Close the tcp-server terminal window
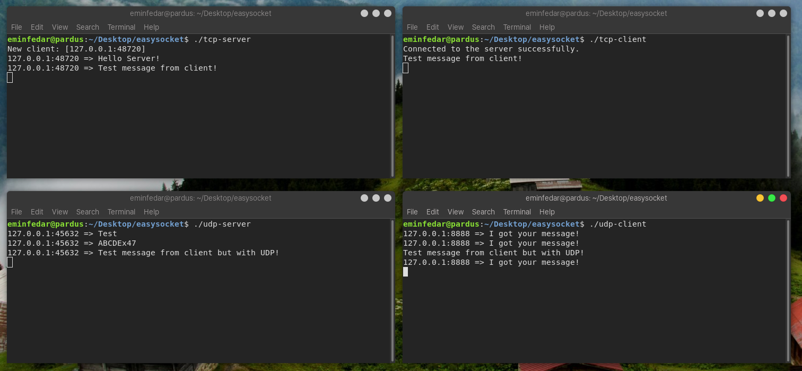This screenshot has height=371, width=802. 387,13
